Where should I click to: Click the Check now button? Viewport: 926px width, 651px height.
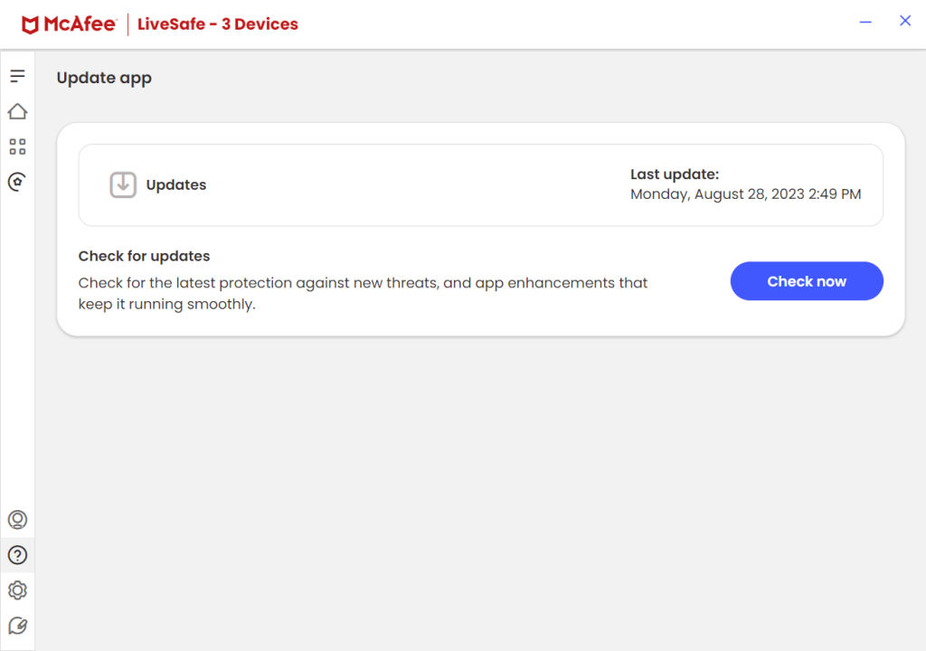tap(807, 281)
